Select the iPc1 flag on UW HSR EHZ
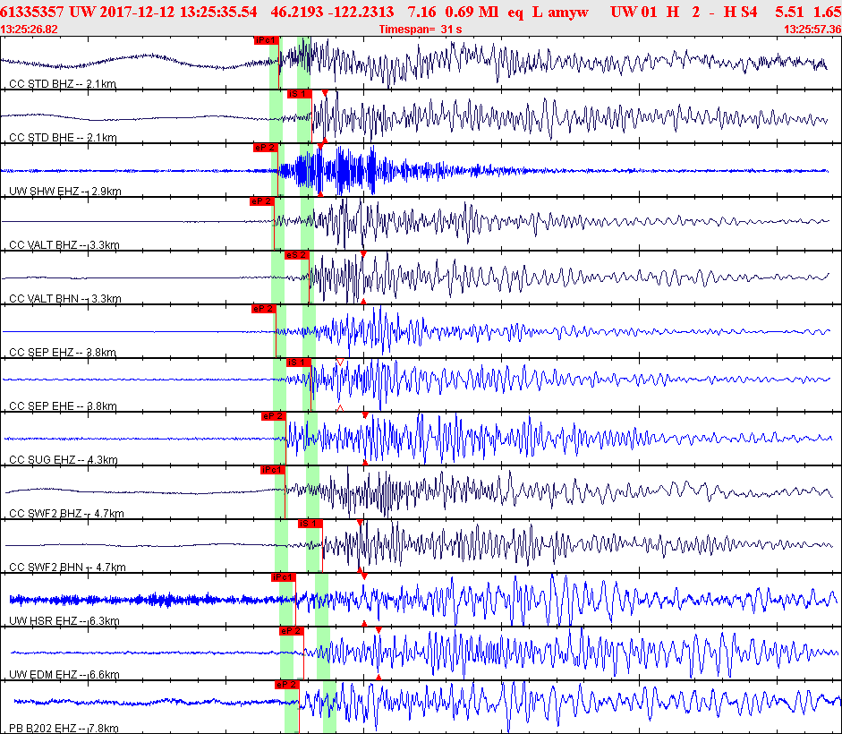Viewport: 842px width, 734px height. tap(283, 577)
